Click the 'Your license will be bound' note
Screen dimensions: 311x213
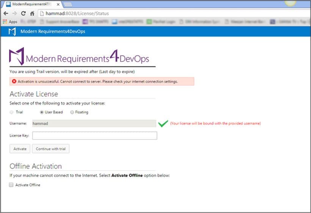pos(215,124)
